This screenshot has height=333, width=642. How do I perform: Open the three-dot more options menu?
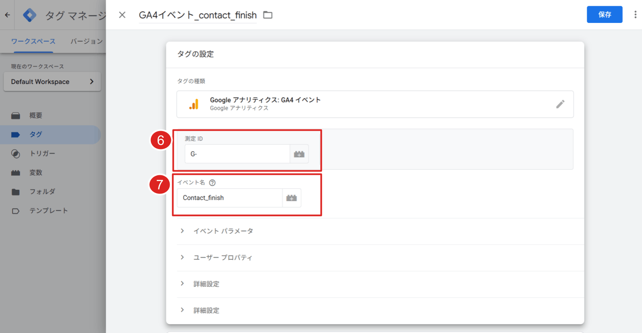pyautogui.click(x=635, y=15)
